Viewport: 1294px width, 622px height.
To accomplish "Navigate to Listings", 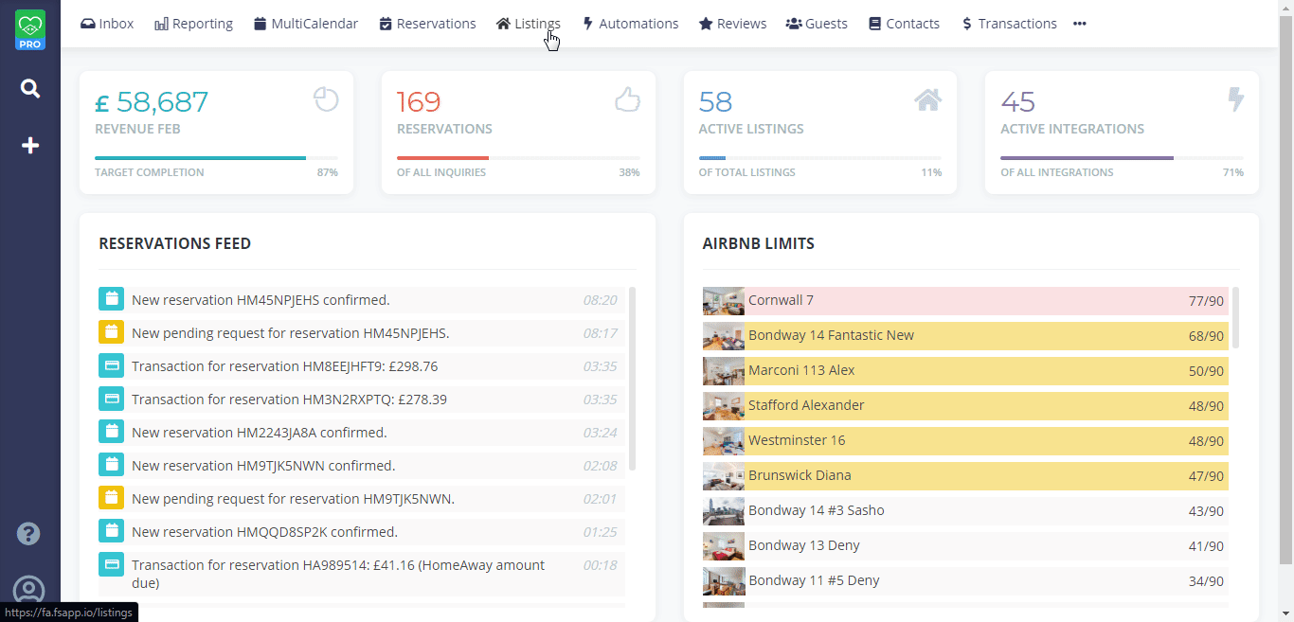I will pos(529,24).
